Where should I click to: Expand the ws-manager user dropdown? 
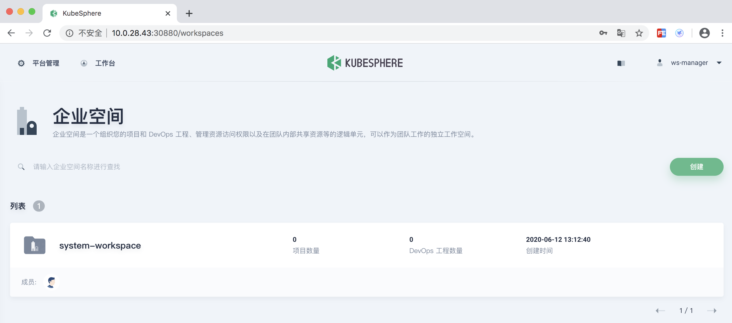(x=689, y=63)
